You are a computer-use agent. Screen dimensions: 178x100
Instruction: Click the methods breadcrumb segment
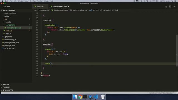(105, 10)
